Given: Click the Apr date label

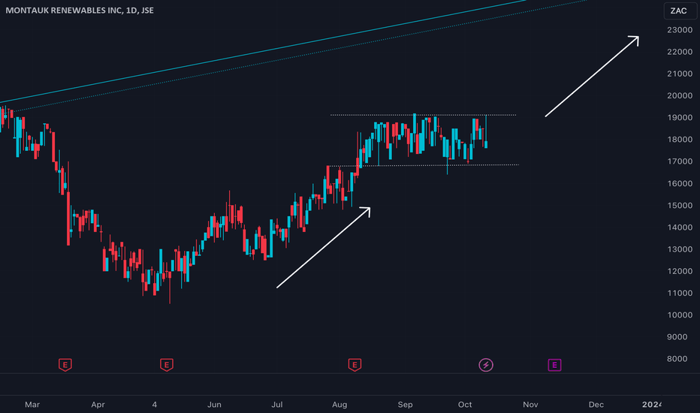Looking at the screenshot, I should [x=98, y=405].
